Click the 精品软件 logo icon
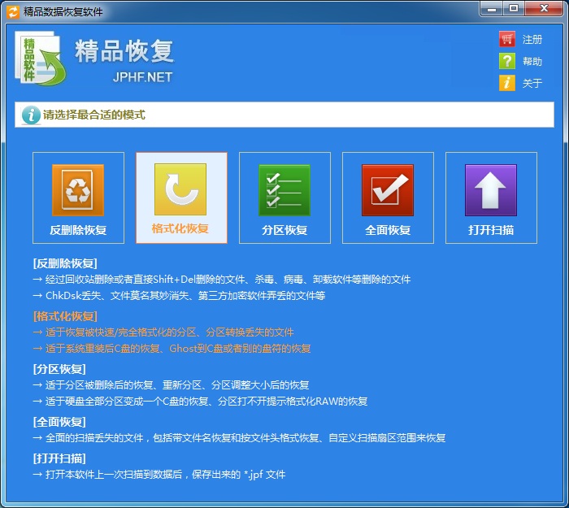This screenshot has height=508, width=569. click(41, 59)
